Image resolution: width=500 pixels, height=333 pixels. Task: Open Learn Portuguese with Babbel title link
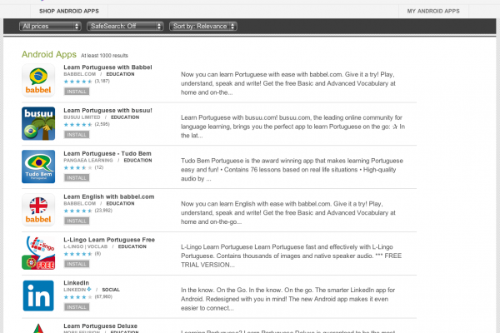click(x=107, y=67)
